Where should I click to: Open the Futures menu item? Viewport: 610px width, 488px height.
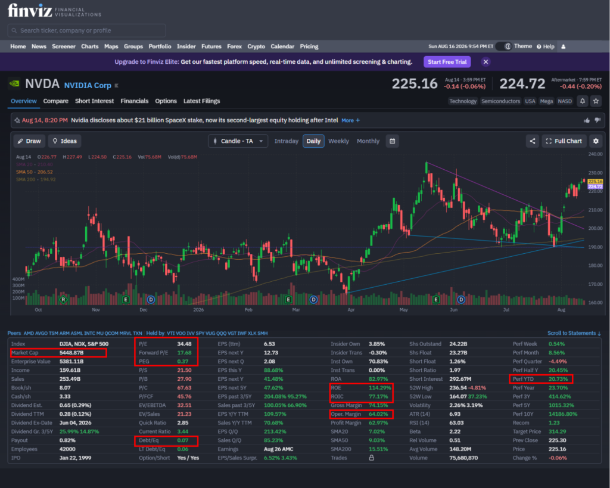[211, 46]
